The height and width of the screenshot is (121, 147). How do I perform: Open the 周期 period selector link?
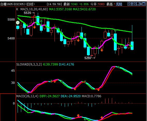coord(119,4)
